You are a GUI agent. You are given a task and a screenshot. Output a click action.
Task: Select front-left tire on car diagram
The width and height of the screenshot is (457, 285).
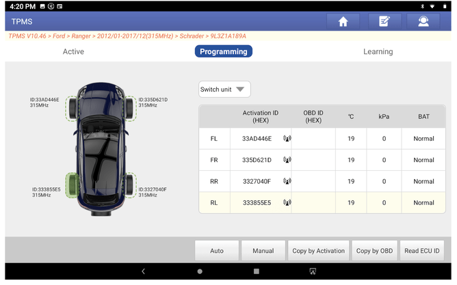click(72, 109)
